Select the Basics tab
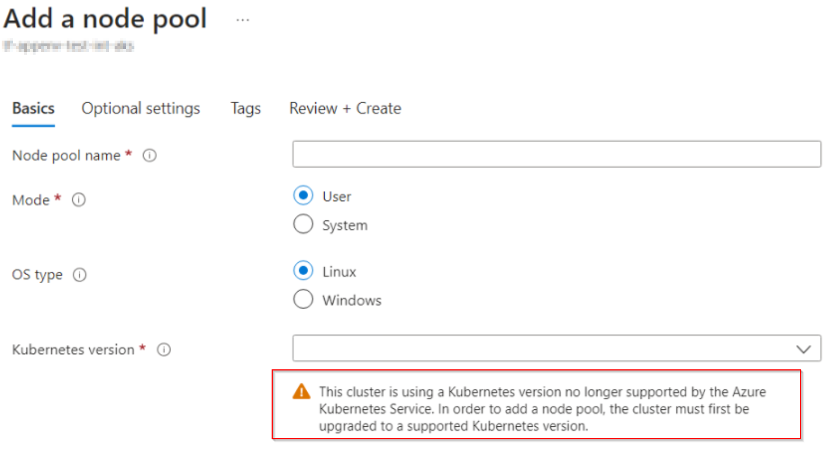 point(33,108)
